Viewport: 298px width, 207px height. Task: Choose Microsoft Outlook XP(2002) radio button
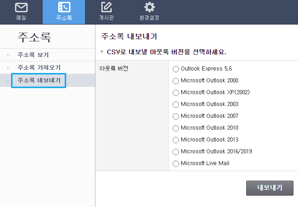(176, 93)
